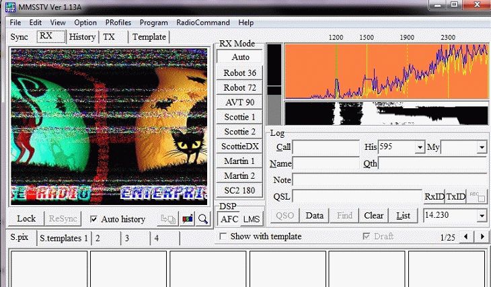The width and height of the screenshot is (491, 287).
Task: Click the List button
Action: point(403,216)
